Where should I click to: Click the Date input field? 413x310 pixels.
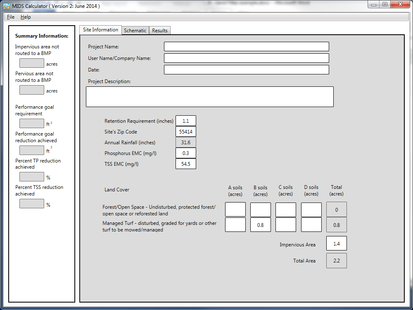[x=246, y=69]
